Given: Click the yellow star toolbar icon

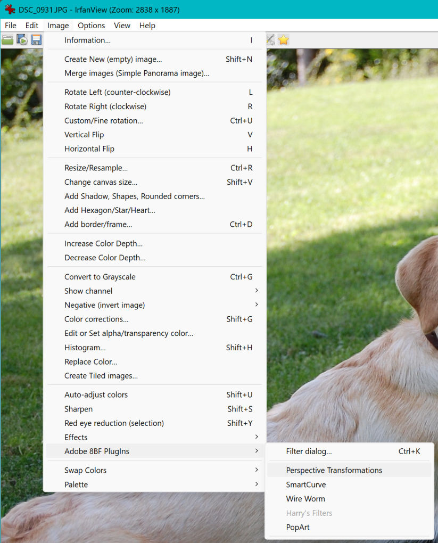Looking at the screenshot, I should click(x=284, y=40).
